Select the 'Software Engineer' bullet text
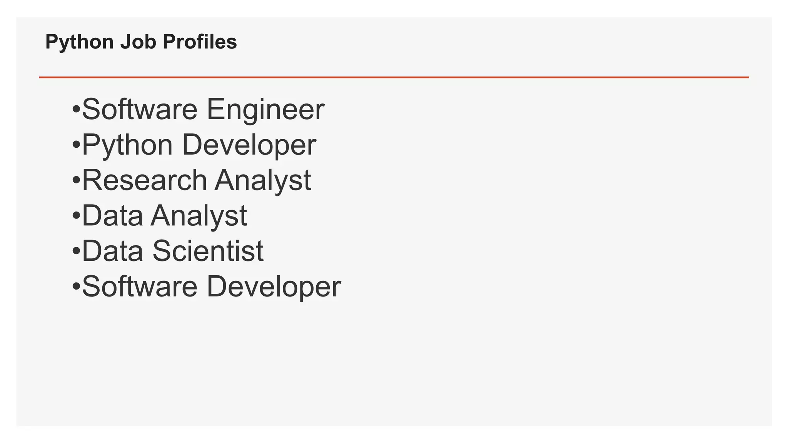The width and height of the screenshot is (788, 443). tap(203, 110)
